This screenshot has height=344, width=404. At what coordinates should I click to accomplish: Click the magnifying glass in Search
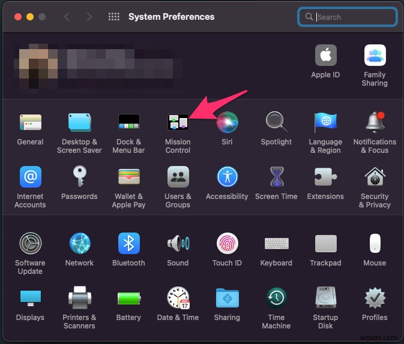(x=309, y=17)
